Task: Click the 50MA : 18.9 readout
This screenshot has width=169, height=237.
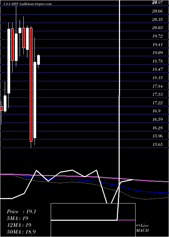Action: (x=21, y=232)
